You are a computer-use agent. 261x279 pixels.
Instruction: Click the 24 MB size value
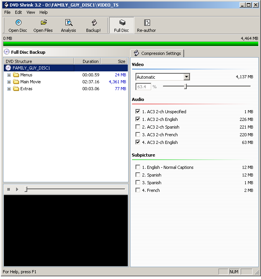point(121,75)
